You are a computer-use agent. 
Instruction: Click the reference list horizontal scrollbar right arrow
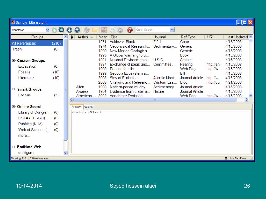[247, 100]
